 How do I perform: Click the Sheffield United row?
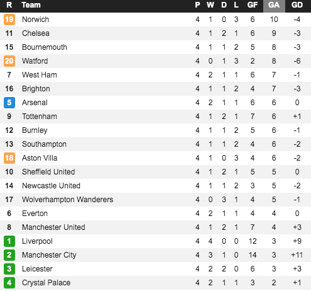[x=155, y=172]
